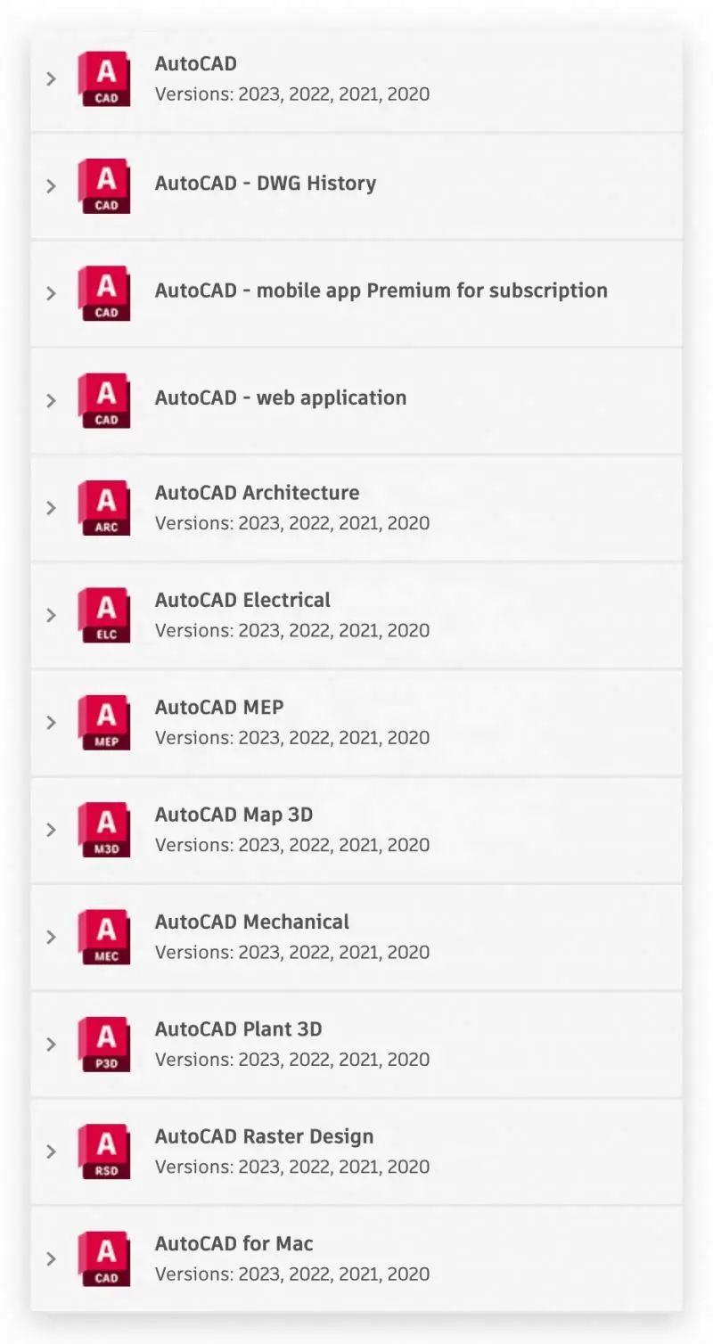Select the AutoCAD Architecture ARC icon
The height and width of the screenshot is (1344, 713).
pos(103,507)
